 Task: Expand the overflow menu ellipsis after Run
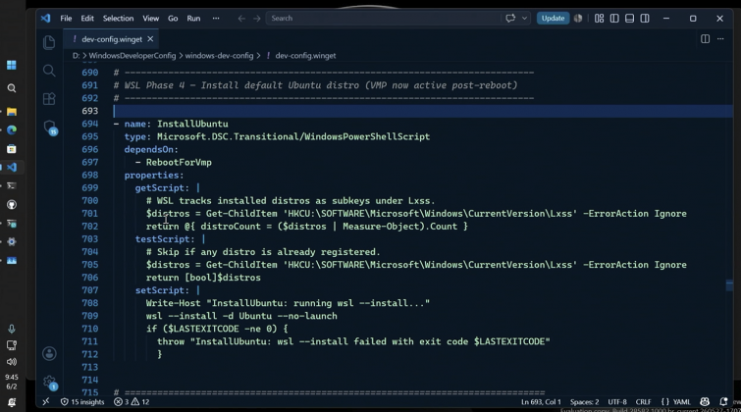click(x=216, y=18)
